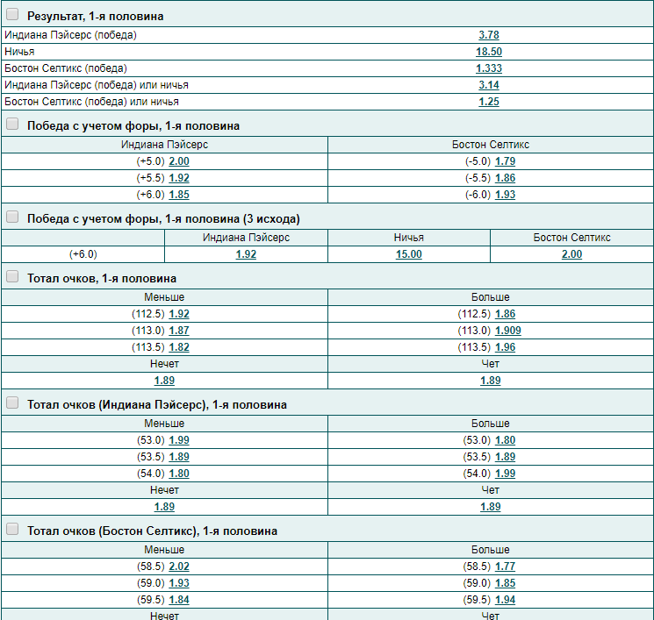The image size is (654, 620).
Task: Click Бостон total Больше (58.5) odds 1.77
Action: (505, 567)
